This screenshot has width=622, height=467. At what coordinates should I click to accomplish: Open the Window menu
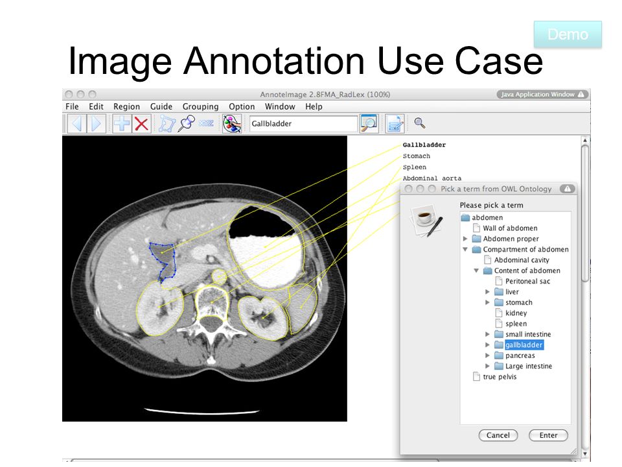point(280,106)
